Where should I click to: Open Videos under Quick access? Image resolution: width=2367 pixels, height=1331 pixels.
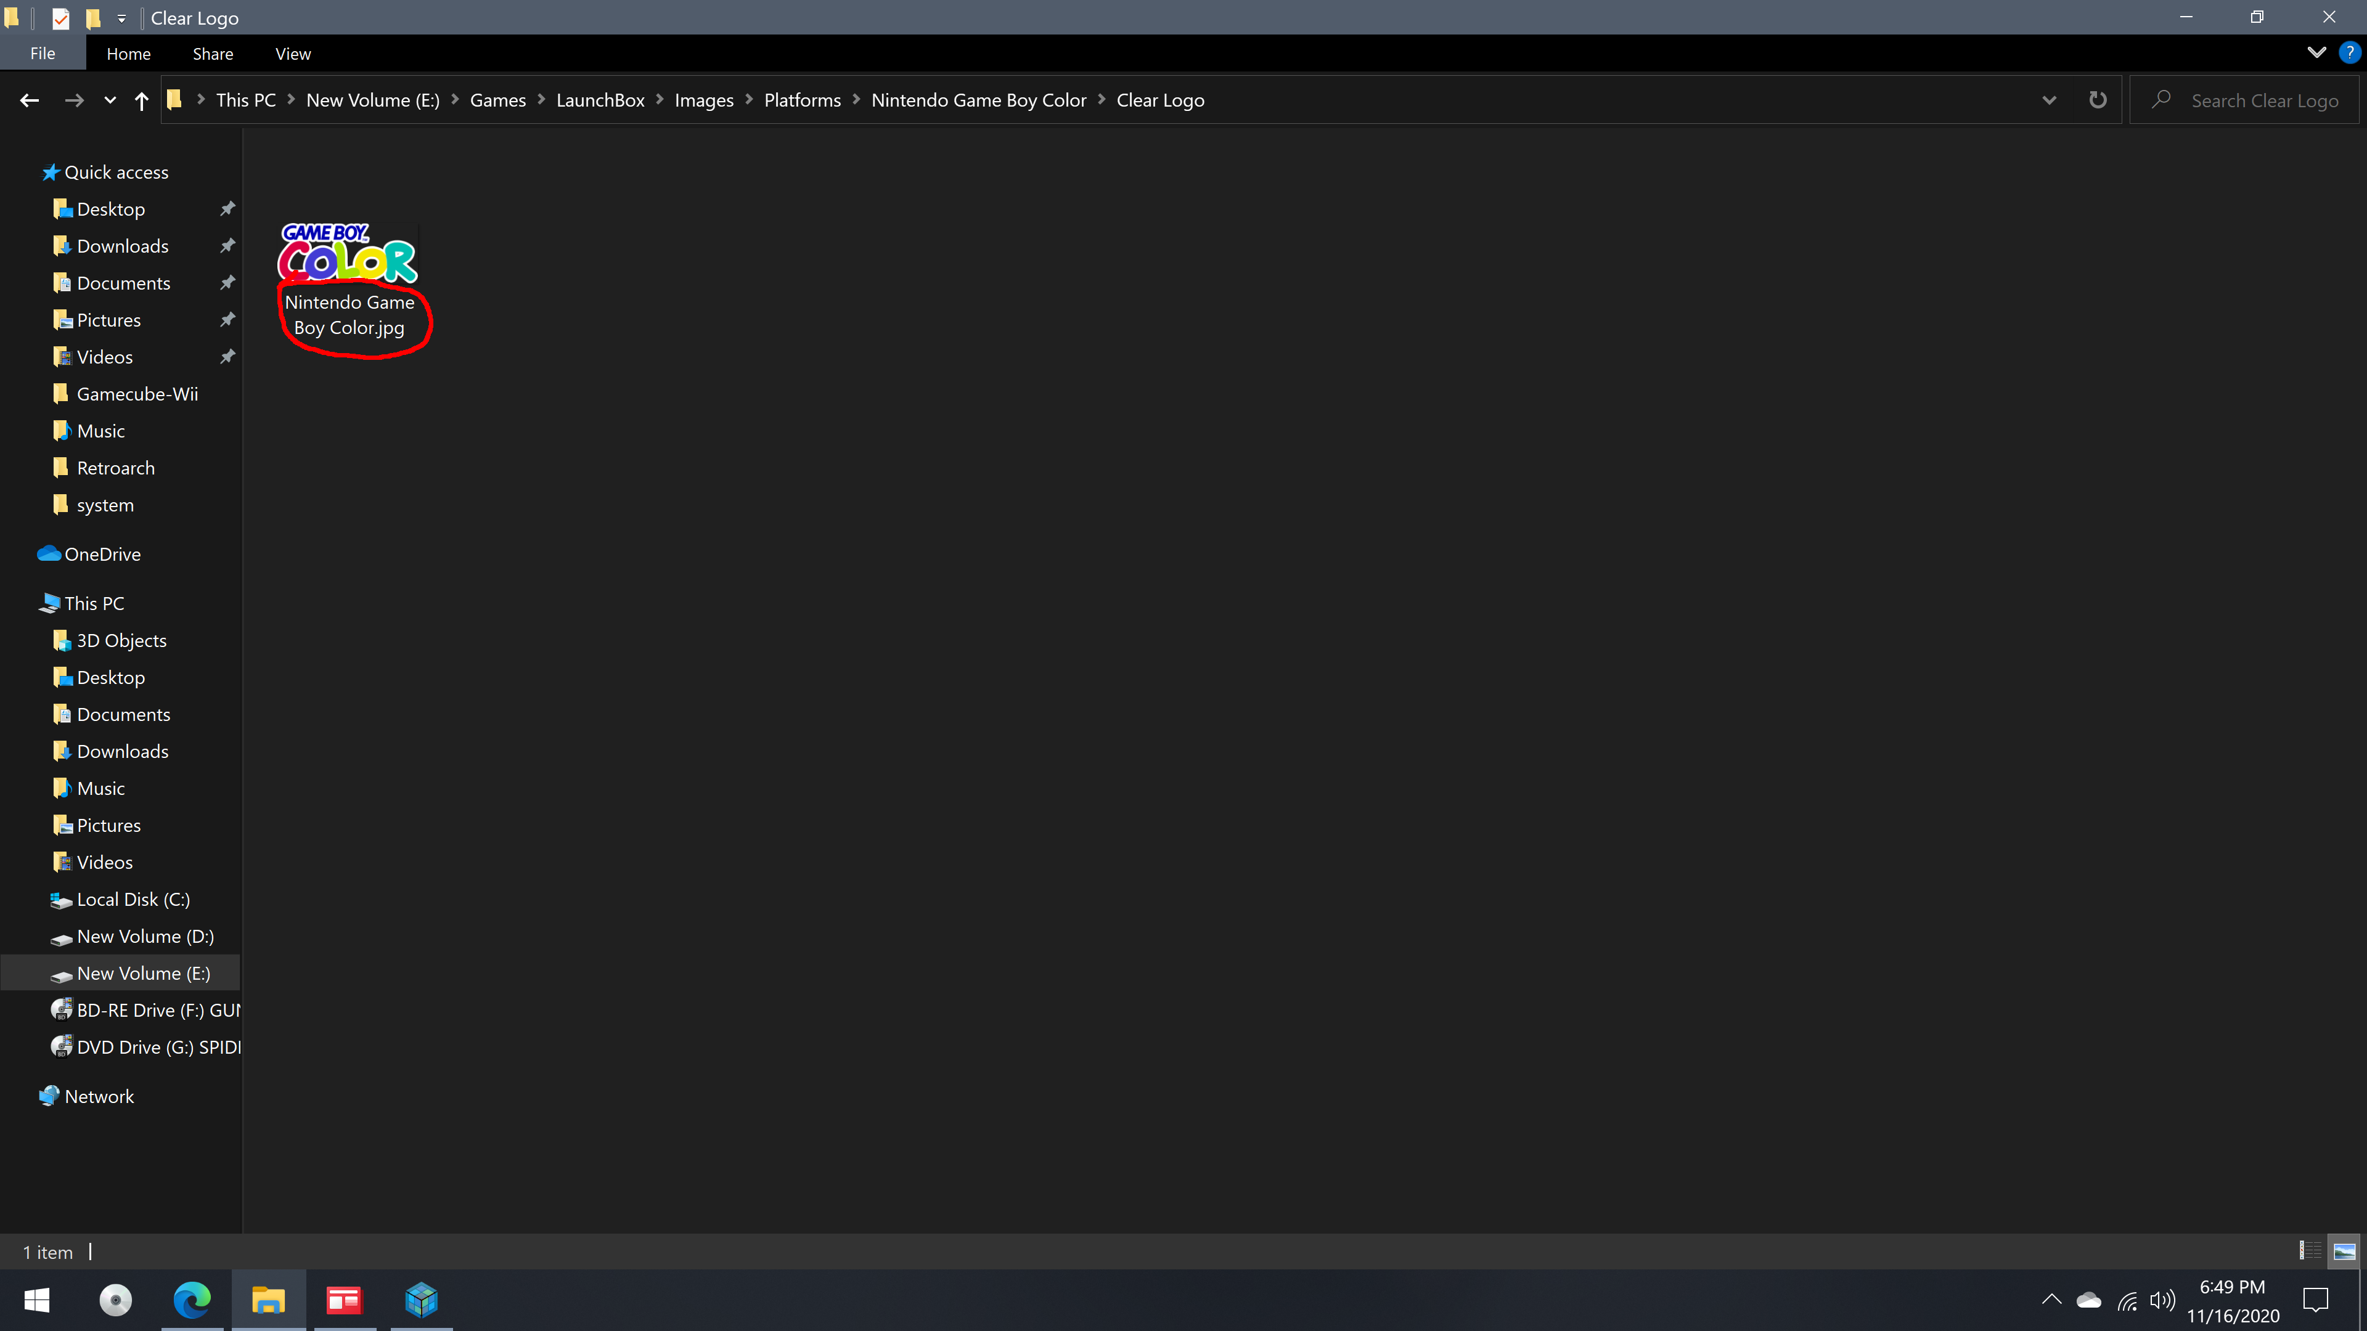105,356
